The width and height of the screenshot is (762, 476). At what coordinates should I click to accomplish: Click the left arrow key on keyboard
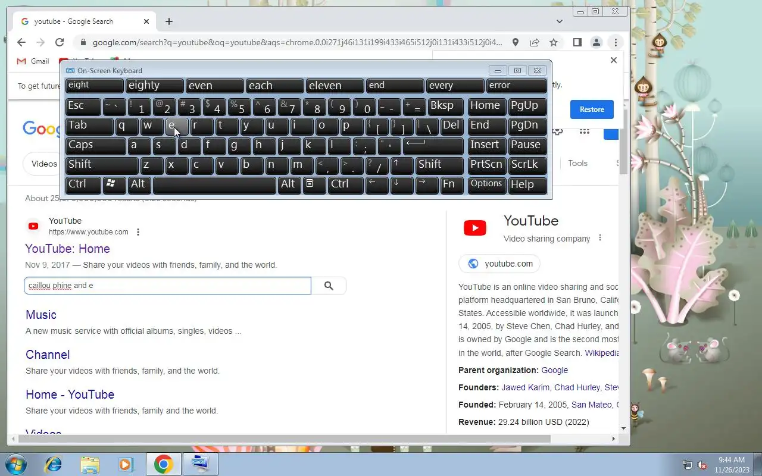tap(376, 184)
